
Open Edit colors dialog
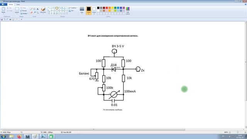coord(128,11)
